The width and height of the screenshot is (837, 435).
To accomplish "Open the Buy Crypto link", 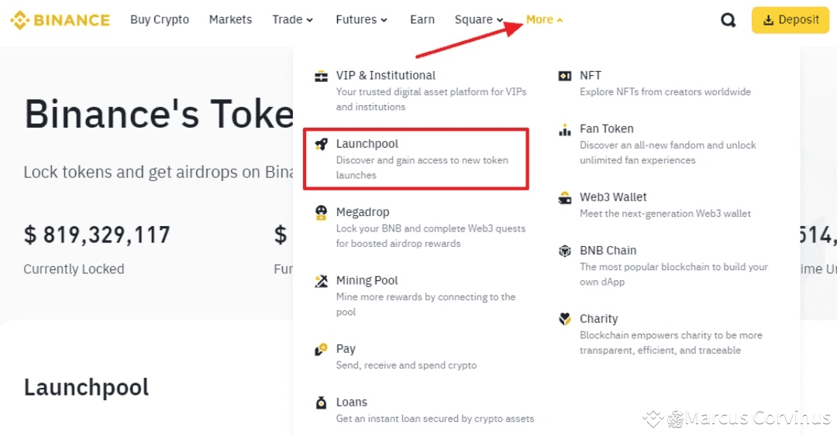I will 160,20.
